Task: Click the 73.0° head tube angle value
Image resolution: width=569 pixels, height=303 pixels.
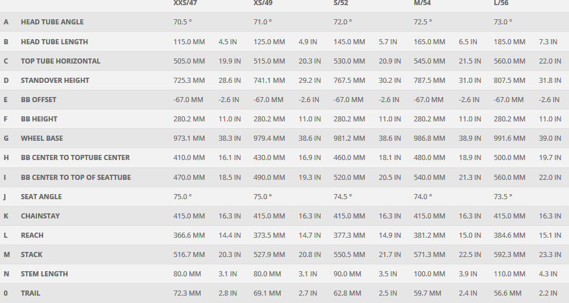Action: coord(503,22)
